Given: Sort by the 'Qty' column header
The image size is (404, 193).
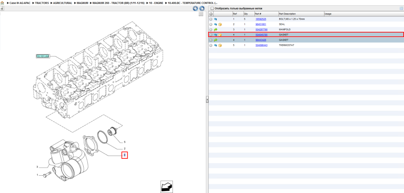Looking at the screenshot, I should (x=249, y=14).
